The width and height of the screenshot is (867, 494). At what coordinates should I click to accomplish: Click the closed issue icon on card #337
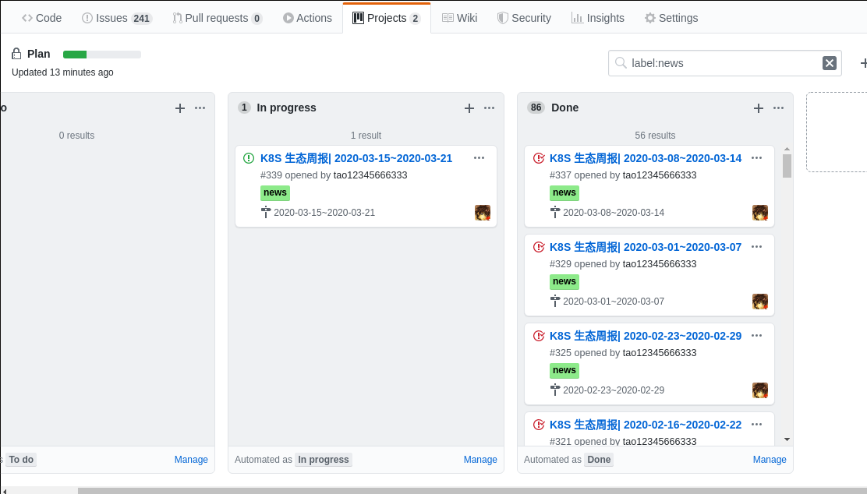pyautogui.click(x=538, y=158)
